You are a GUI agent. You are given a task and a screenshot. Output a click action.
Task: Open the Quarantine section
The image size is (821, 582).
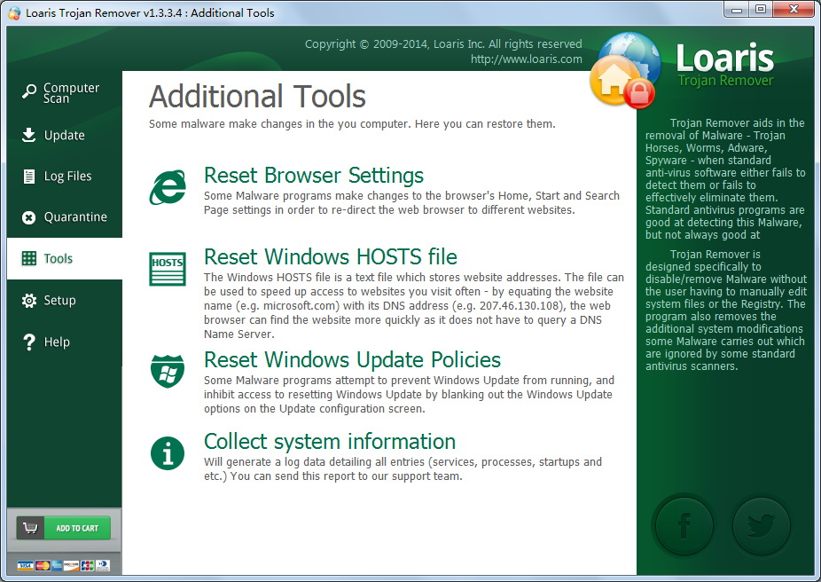[65, 216]
